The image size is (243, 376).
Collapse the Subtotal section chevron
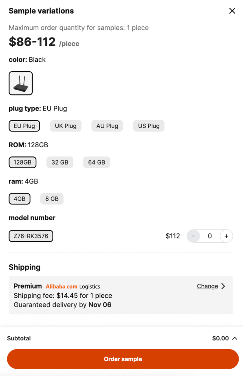click(x=235, y=338)
